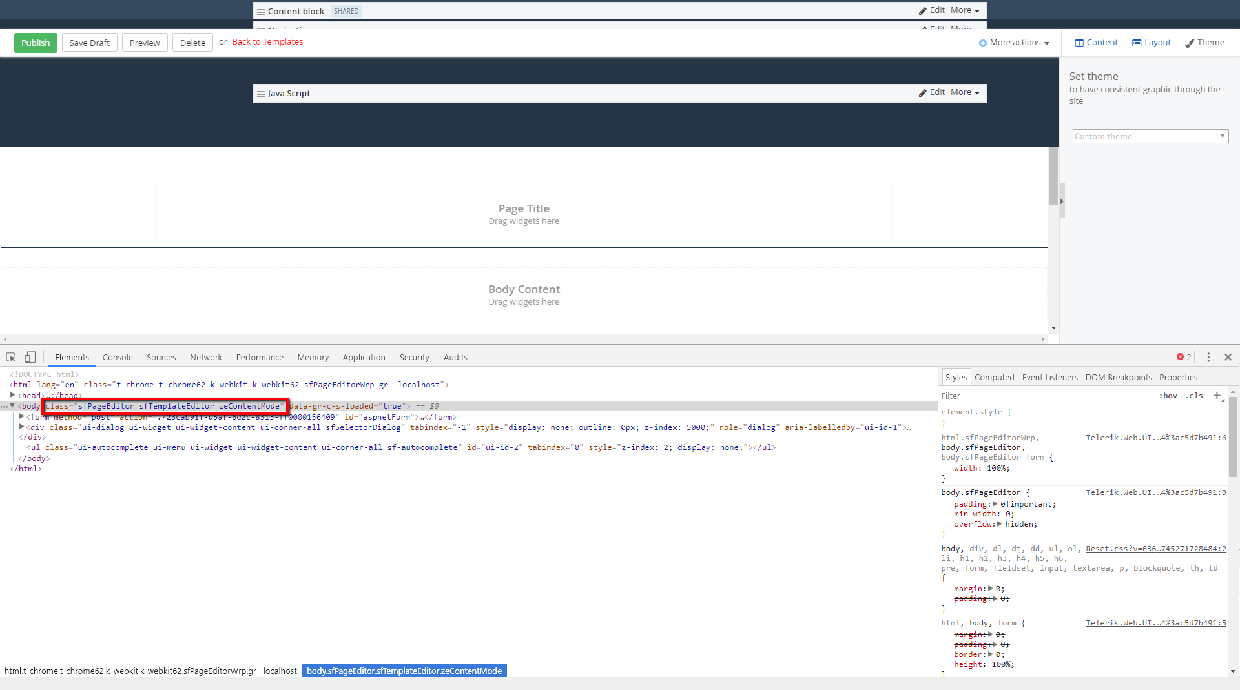
Task: Open More menu of Java Script widget
Action: coord(965,92)
